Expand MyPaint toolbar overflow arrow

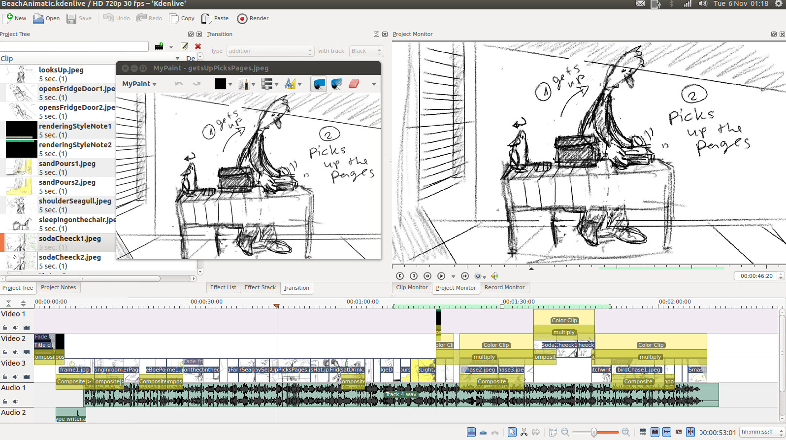(x=374, y=85)
